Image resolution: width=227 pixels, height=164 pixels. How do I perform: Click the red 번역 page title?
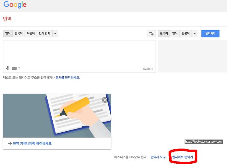[7, 19]
